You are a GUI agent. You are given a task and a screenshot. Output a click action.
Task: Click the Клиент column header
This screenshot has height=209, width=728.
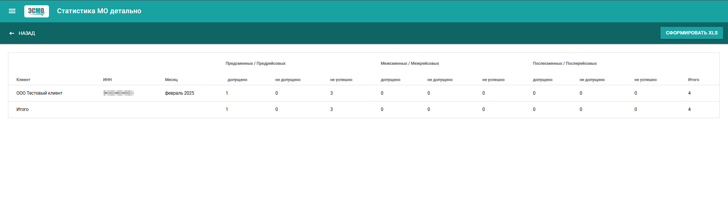click(x=23, y=80)
